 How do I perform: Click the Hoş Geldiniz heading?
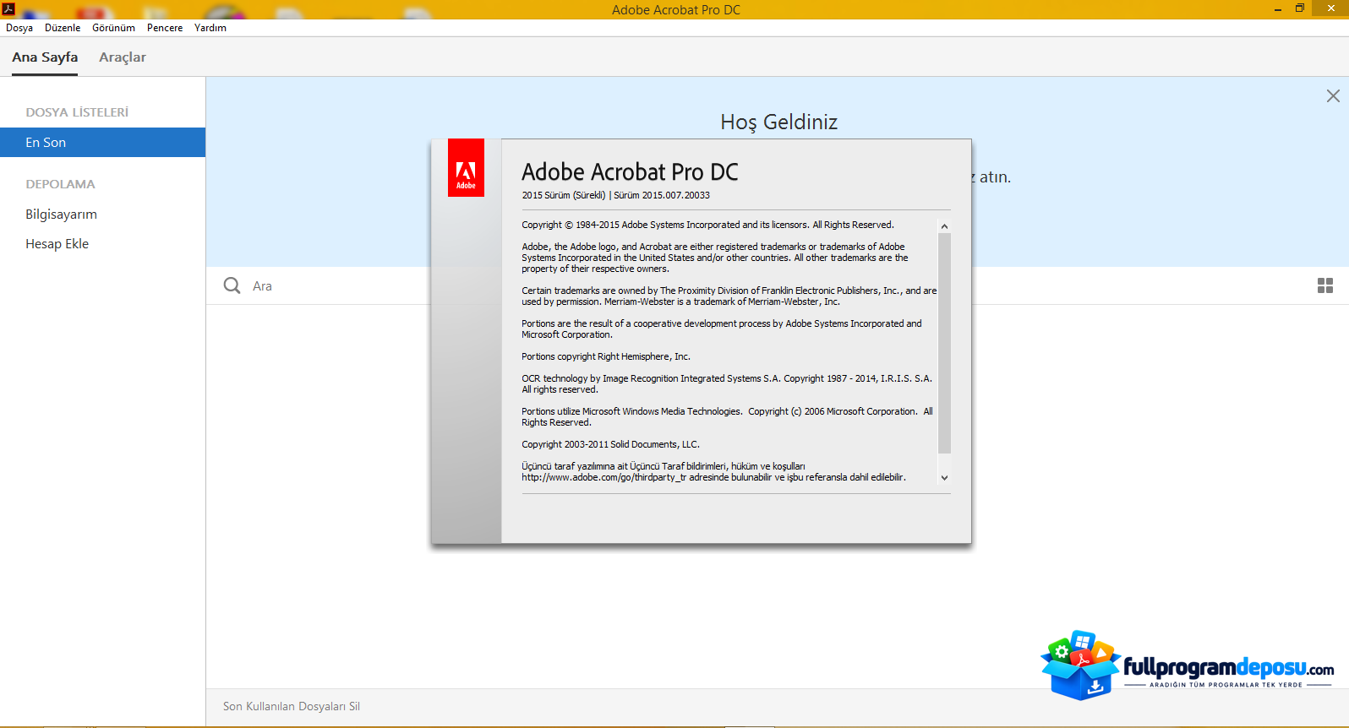point(779,122)
